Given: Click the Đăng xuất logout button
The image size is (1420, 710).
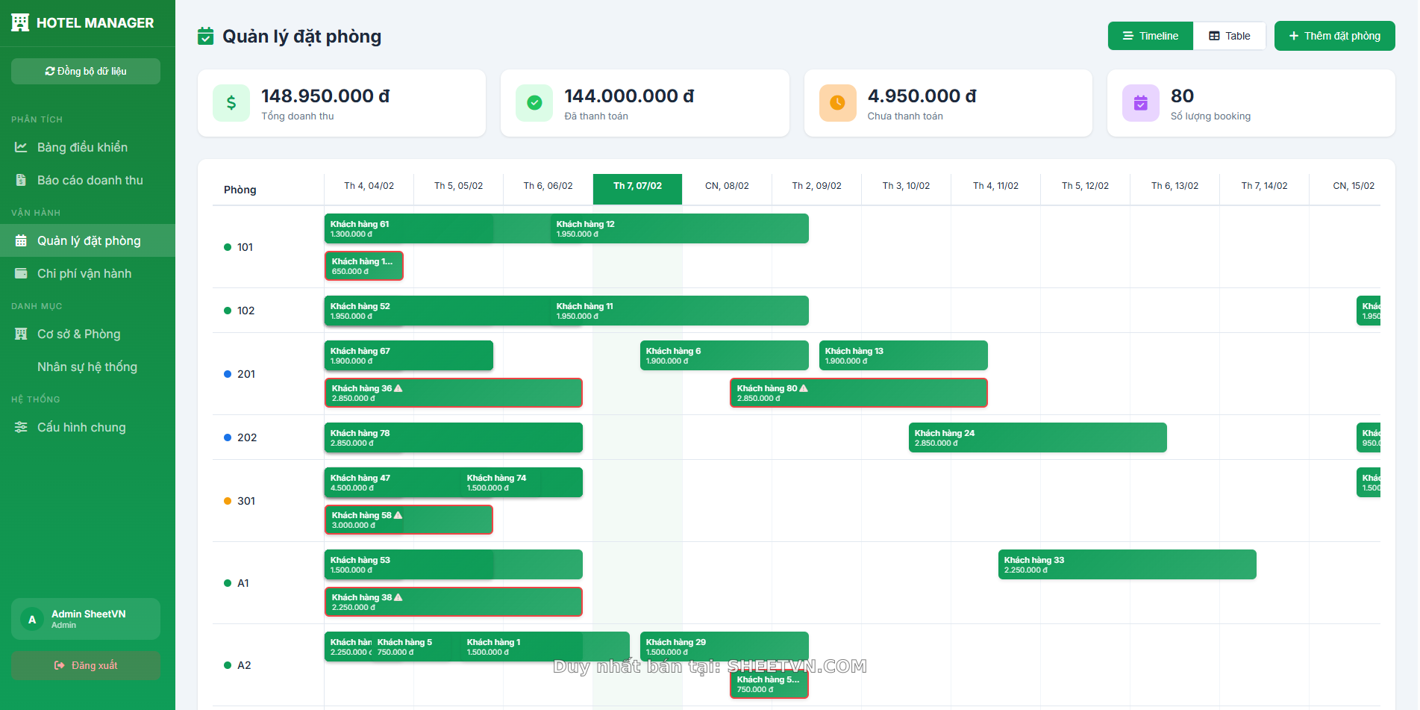Looking at the screenshot, I should click(86, 665).
